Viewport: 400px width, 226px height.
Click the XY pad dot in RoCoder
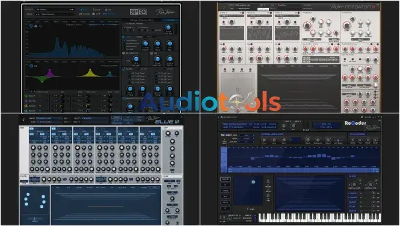click(253, 182)
